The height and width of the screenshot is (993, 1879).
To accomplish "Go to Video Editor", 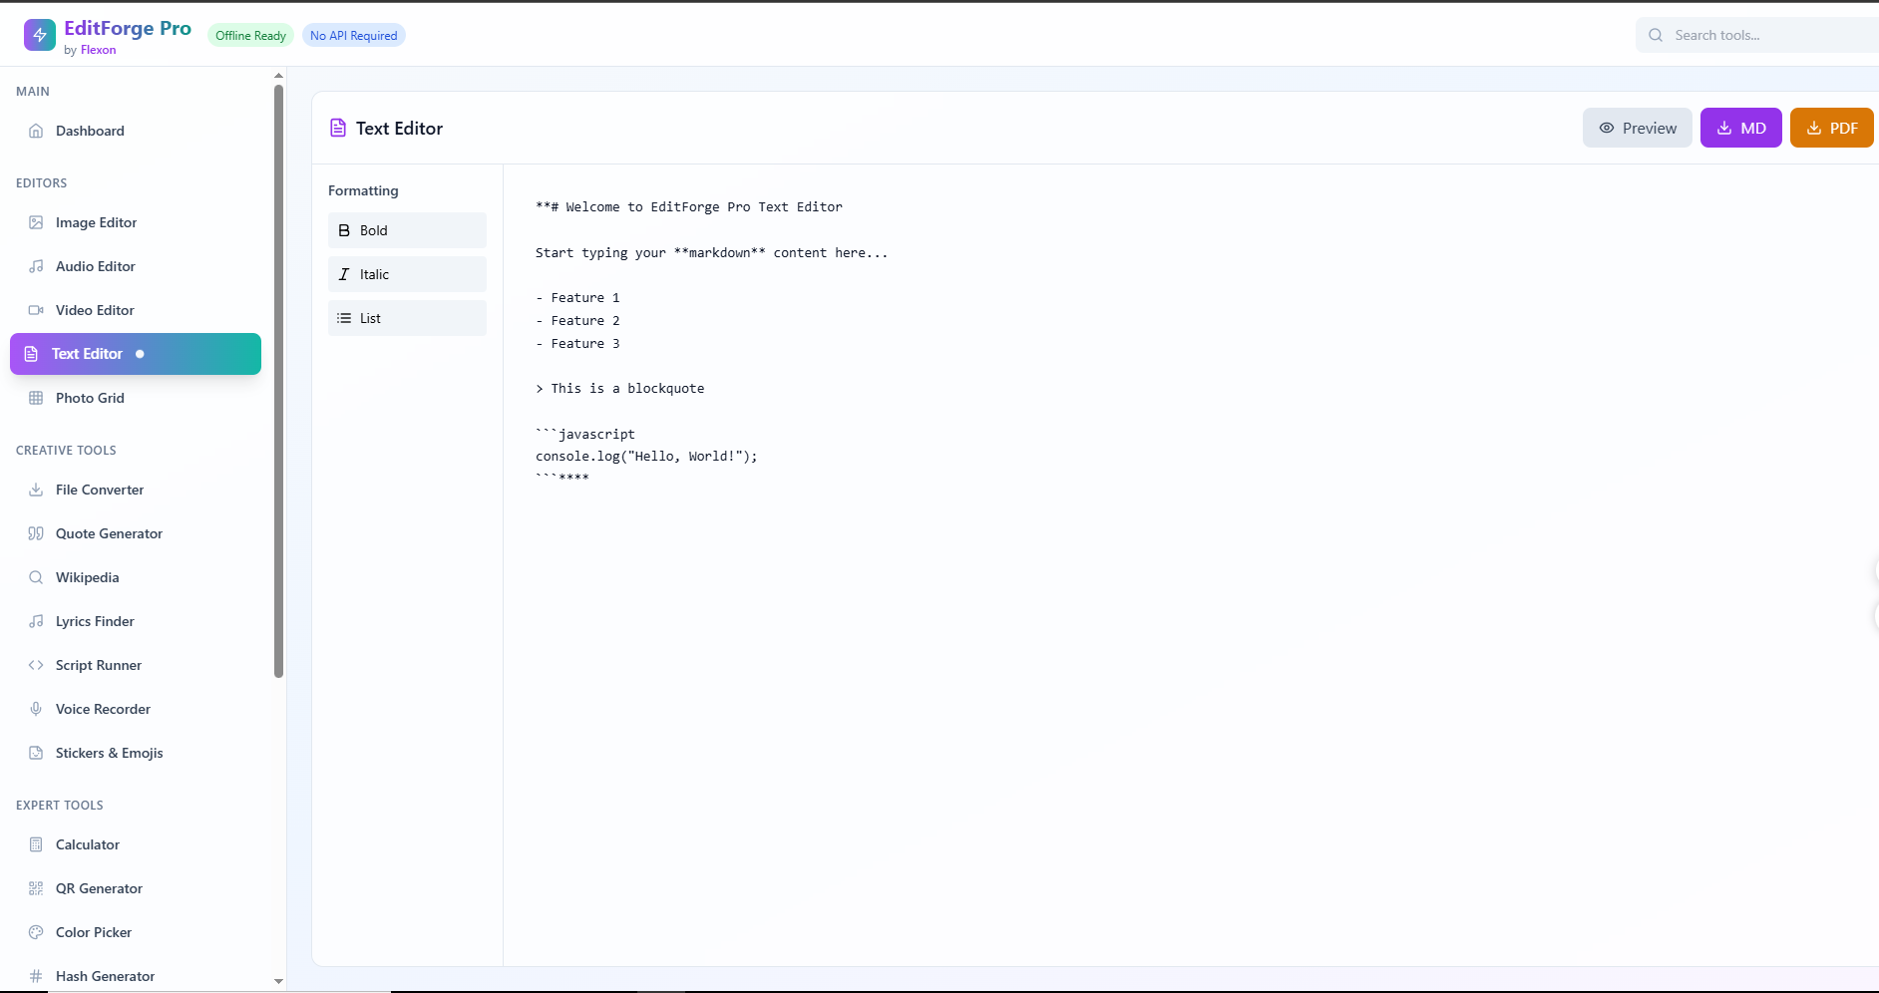I will coord(136,310).
